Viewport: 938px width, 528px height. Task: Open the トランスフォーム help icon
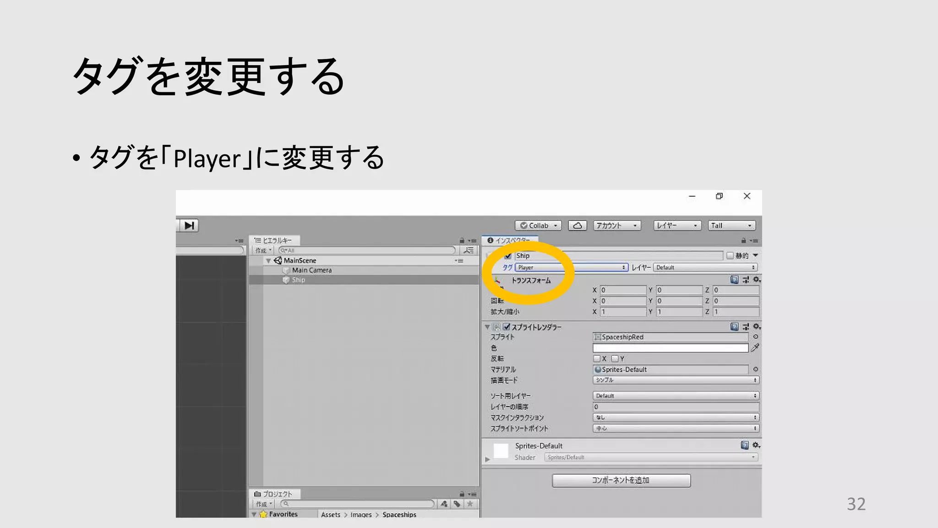point(734,280)
